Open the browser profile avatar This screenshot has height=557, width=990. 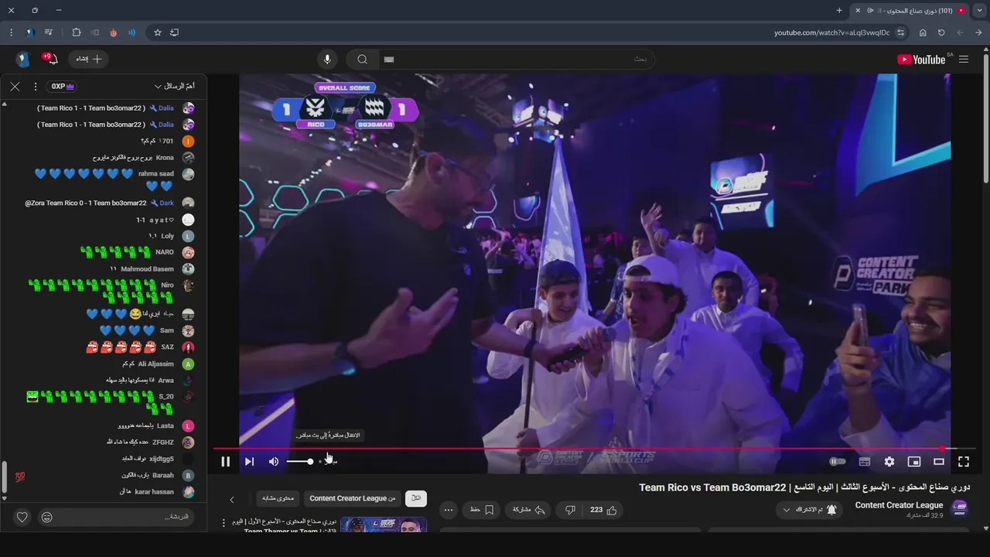[30, 32]
